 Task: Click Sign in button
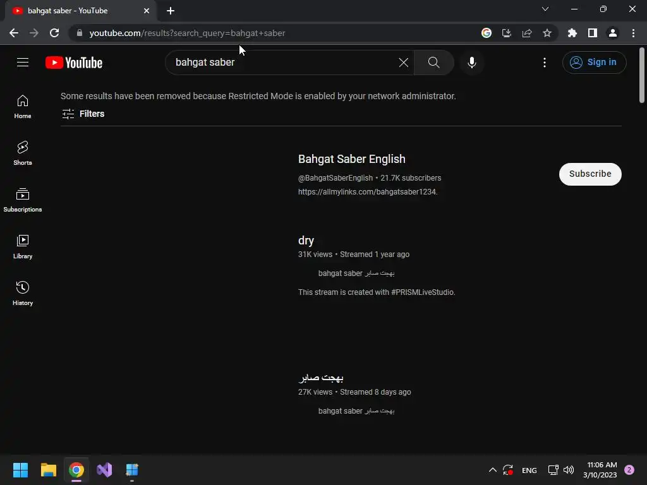coord(594,63)
